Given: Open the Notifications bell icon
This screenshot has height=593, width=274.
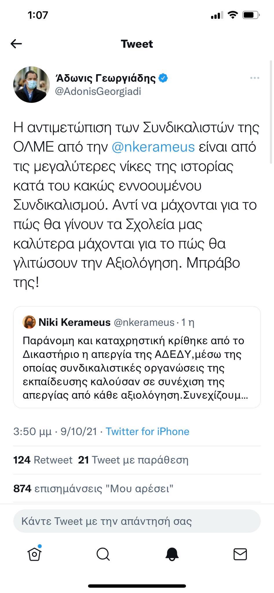Looking at the screenshot, I should (171, 555).
